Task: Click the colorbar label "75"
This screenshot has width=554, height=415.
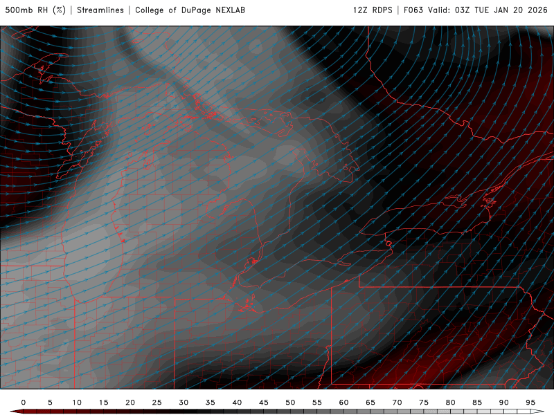Action: coord(424,403)
